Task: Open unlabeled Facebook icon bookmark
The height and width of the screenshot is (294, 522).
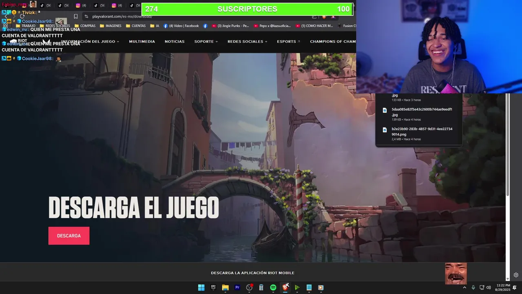Action: coord(205,26)
